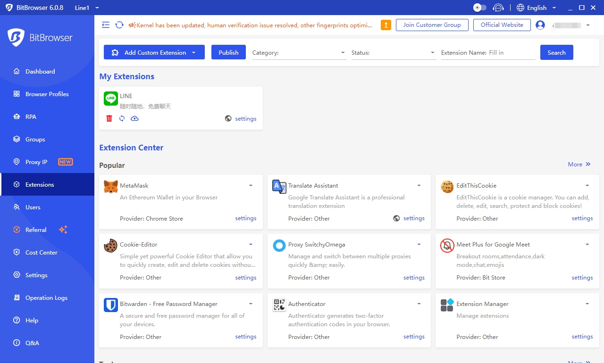Click the BitBrowser logo in the sidebar
This screenshot has width=604, height=363.
point(41,38)
